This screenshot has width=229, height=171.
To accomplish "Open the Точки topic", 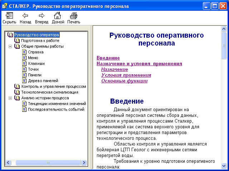I will pyautogui.click(x=33, y=69).
